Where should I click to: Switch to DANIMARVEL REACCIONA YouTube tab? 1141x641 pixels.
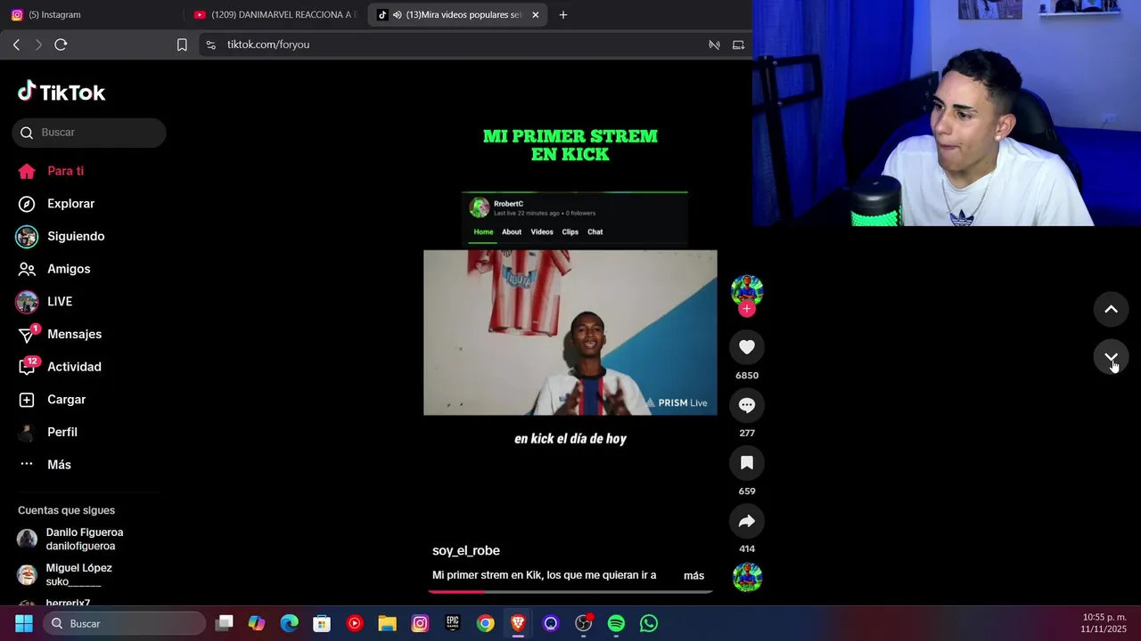[275, 14]
